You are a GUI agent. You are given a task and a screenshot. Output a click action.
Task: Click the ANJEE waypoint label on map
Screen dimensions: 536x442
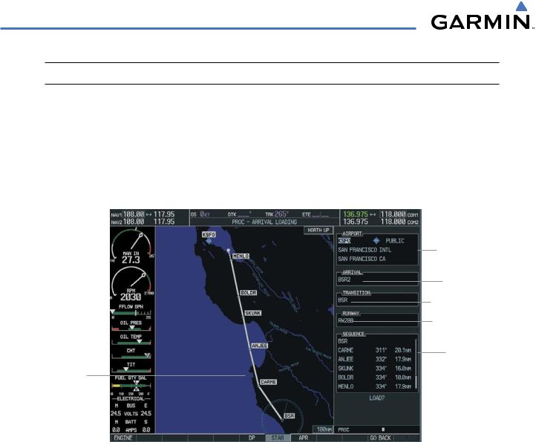click(259, 346)
